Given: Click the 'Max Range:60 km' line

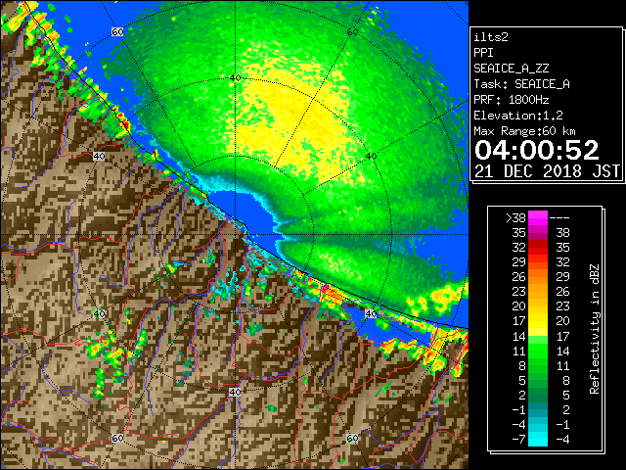Looking at the screenshot, I should 525,131.
